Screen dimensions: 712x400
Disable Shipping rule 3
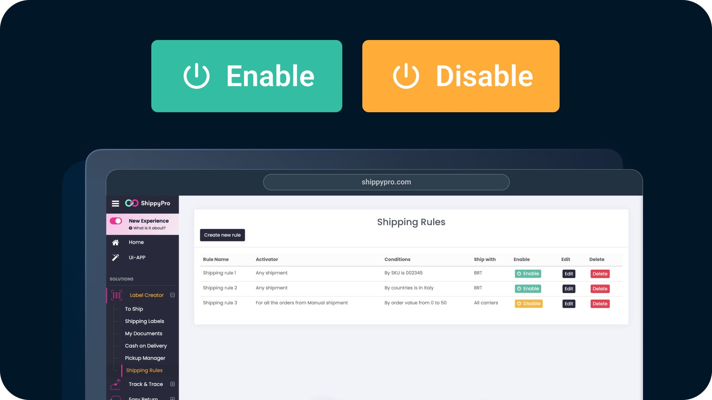click(528, 304)
